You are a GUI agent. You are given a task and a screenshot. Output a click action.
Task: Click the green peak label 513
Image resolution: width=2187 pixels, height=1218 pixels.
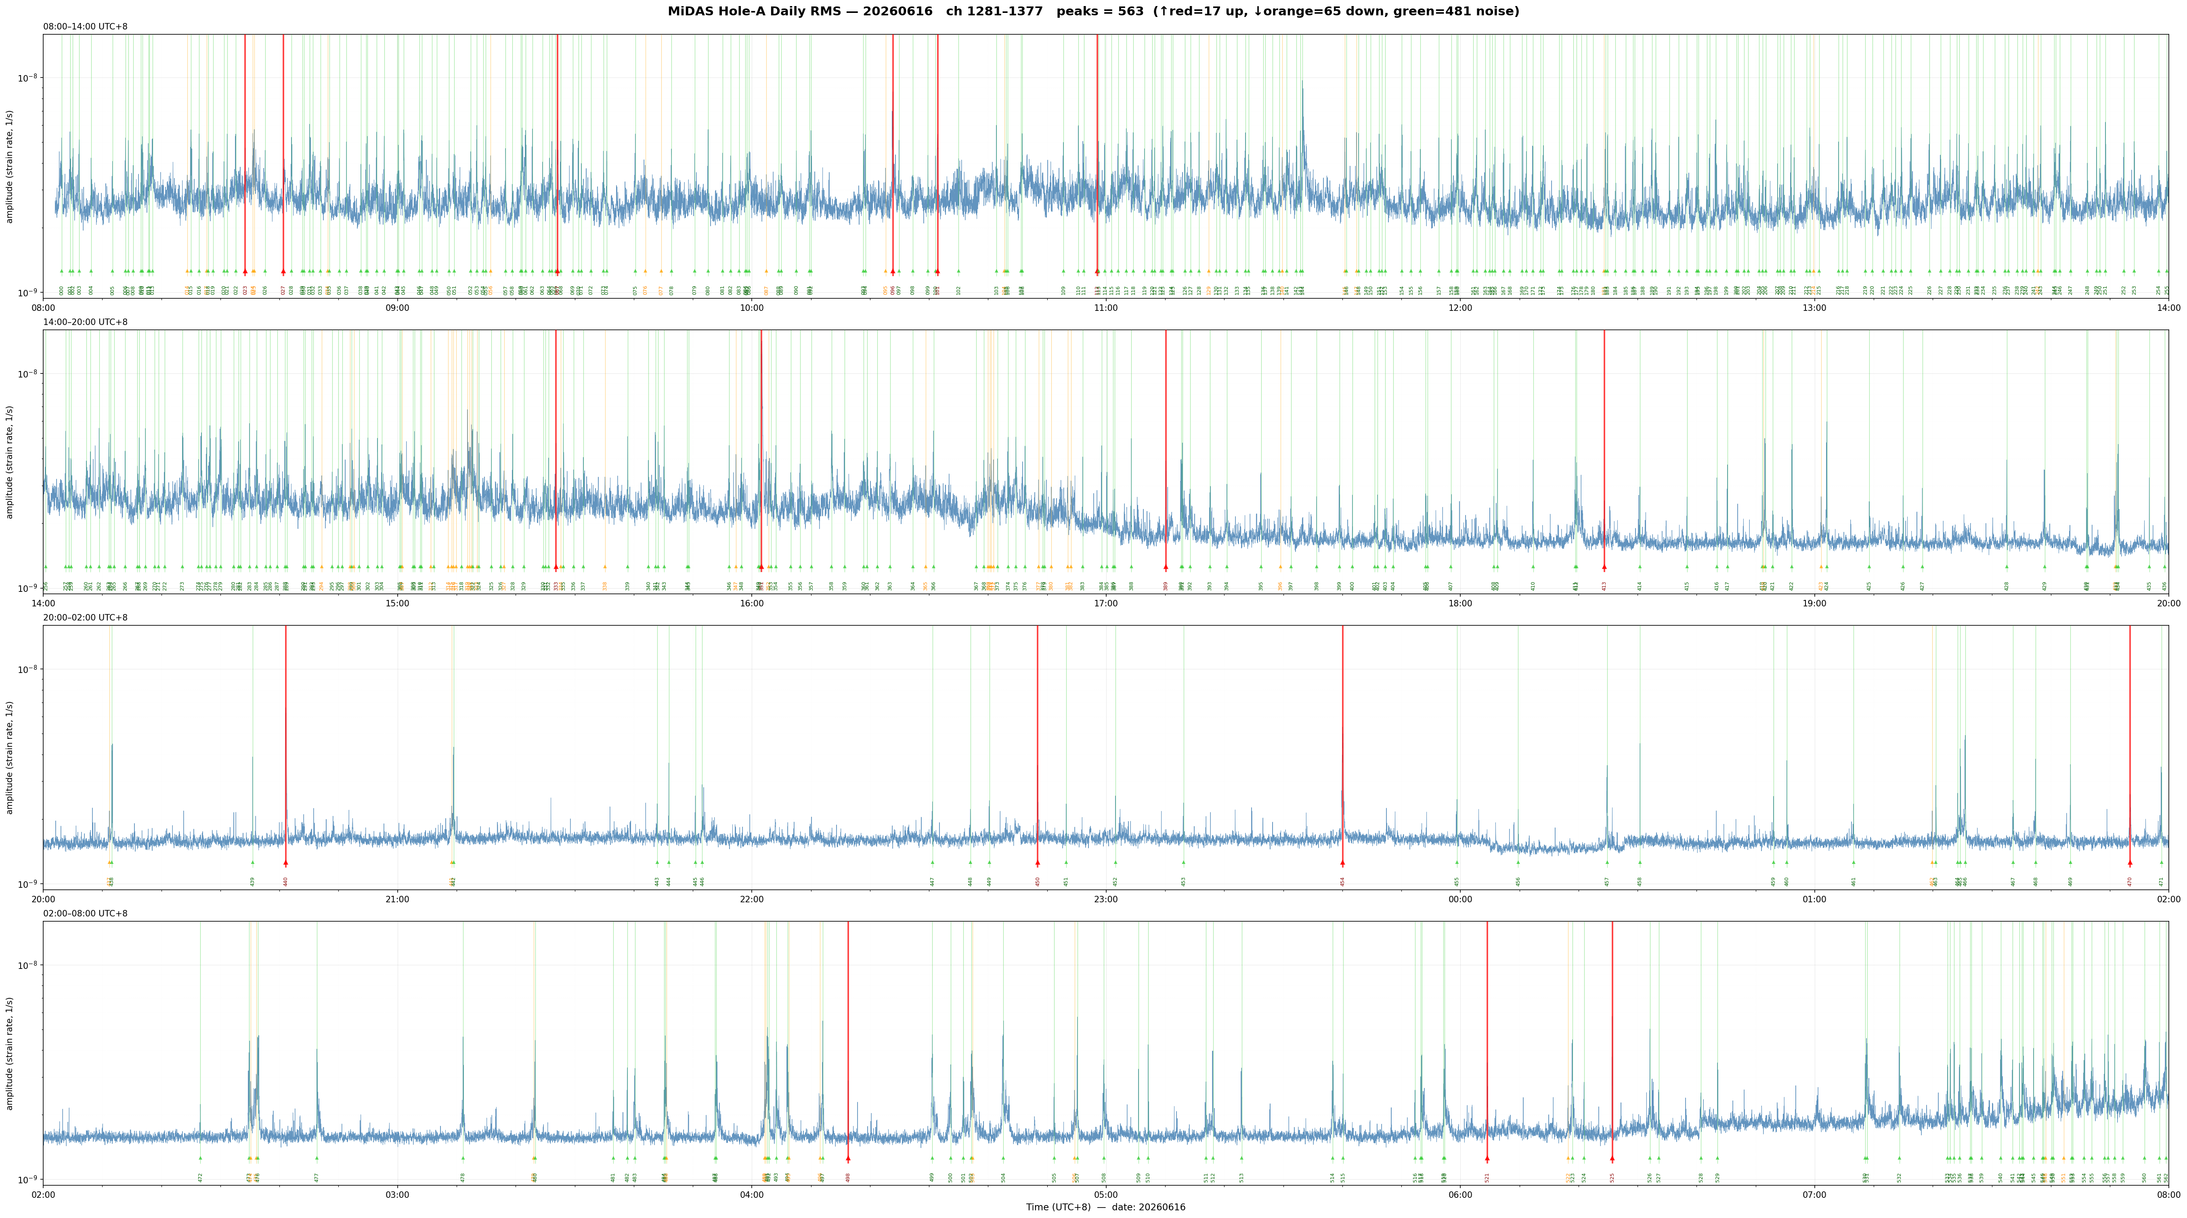(1241, 1177)
